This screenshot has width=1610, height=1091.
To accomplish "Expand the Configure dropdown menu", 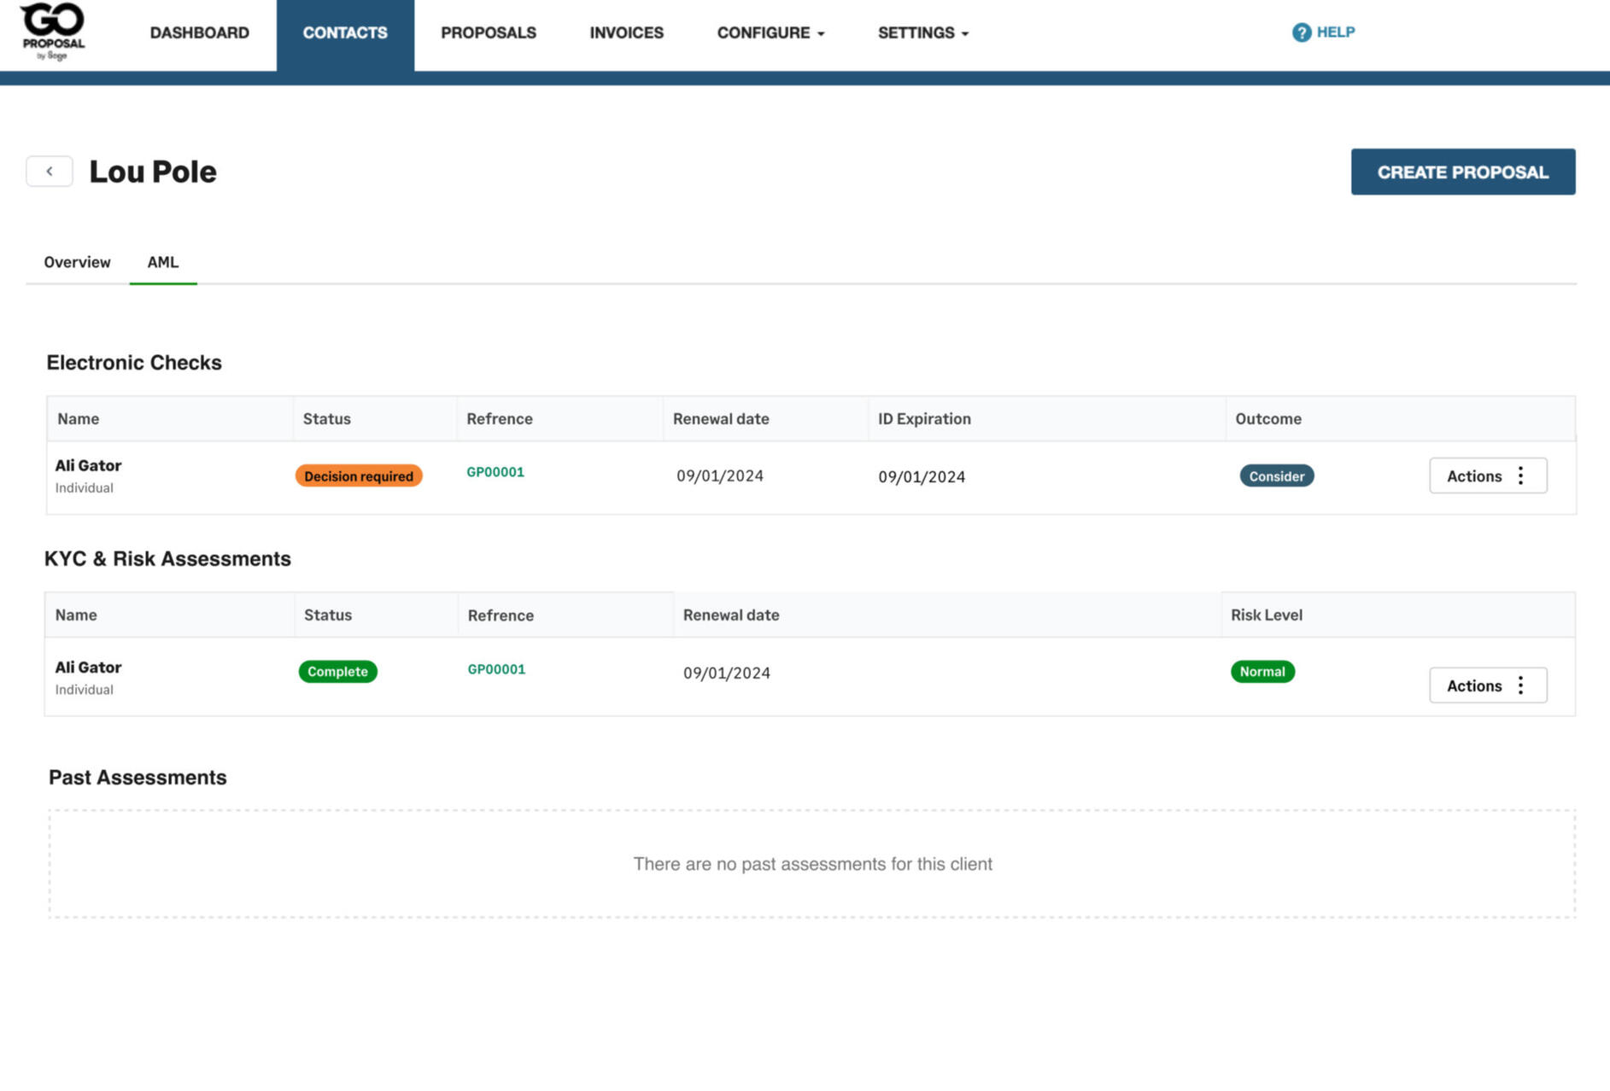I will [770, 33].
